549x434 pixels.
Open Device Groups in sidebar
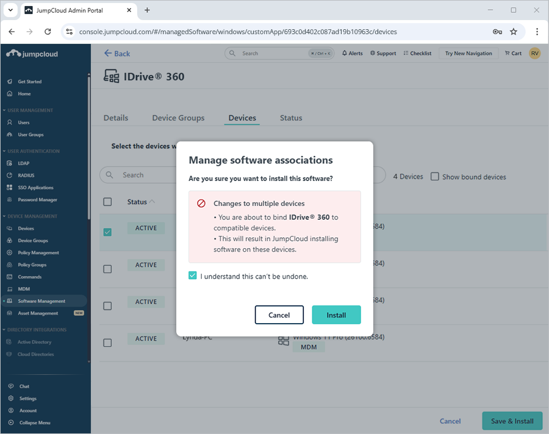coord(33,240)
